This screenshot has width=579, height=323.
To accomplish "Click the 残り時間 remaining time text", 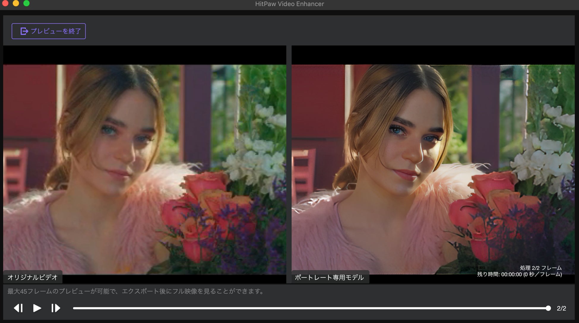I will pos(519,274).
